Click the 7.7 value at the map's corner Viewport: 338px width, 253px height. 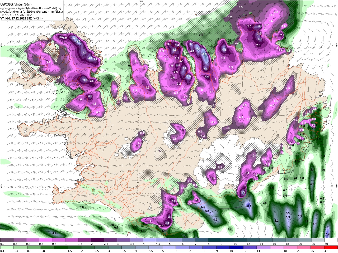(327, 234)
